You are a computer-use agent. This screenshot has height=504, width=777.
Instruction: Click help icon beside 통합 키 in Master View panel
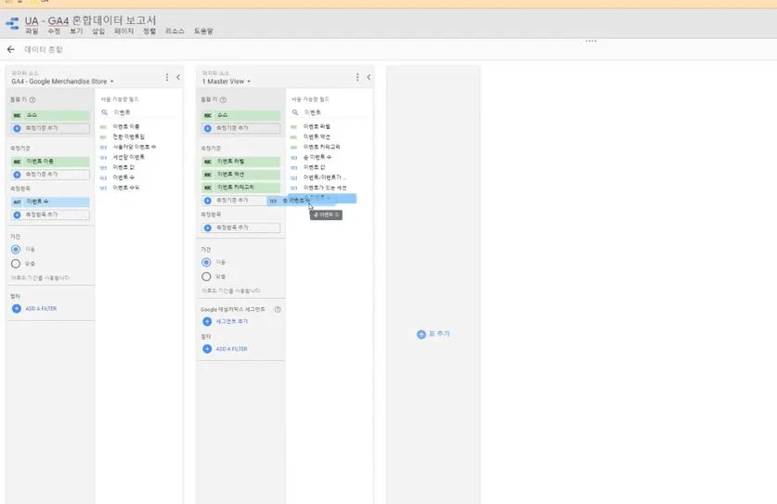pos(223,100)
